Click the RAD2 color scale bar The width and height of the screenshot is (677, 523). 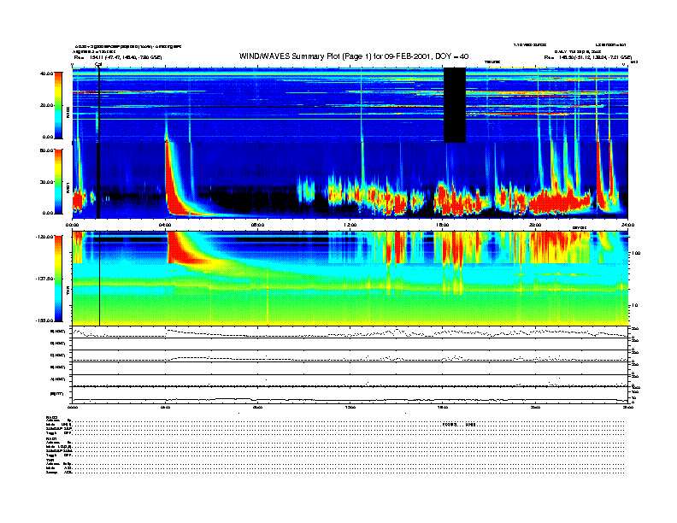tap(59, 105)
